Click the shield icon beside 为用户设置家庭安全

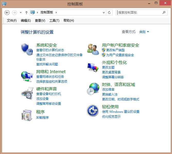tap(103, 55)
